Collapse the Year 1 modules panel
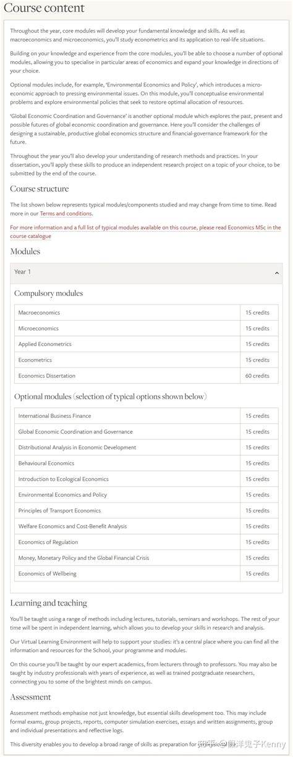293x757 pixels. [146, 273]
